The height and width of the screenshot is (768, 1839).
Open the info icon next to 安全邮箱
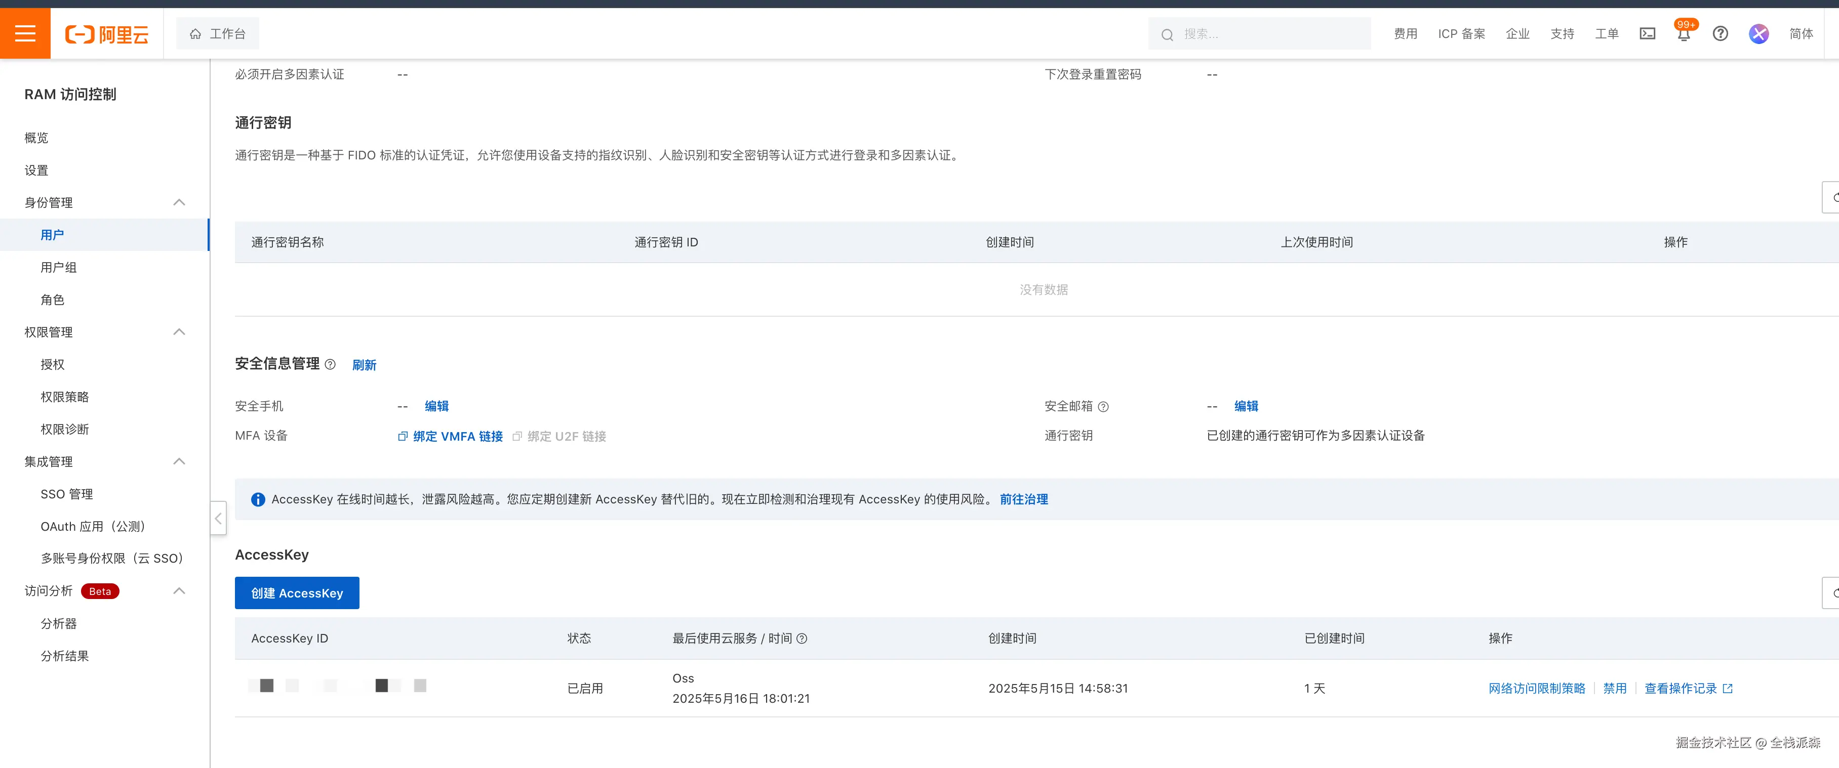pos(1104,406)
